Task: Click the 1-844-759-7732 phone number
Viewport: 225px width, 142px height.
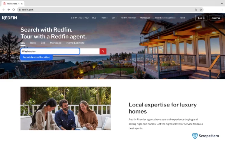Action: (80, 18)
